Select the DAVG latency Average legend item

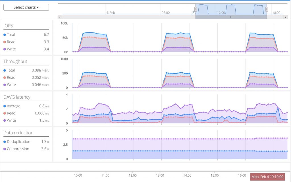click(12, 106)
